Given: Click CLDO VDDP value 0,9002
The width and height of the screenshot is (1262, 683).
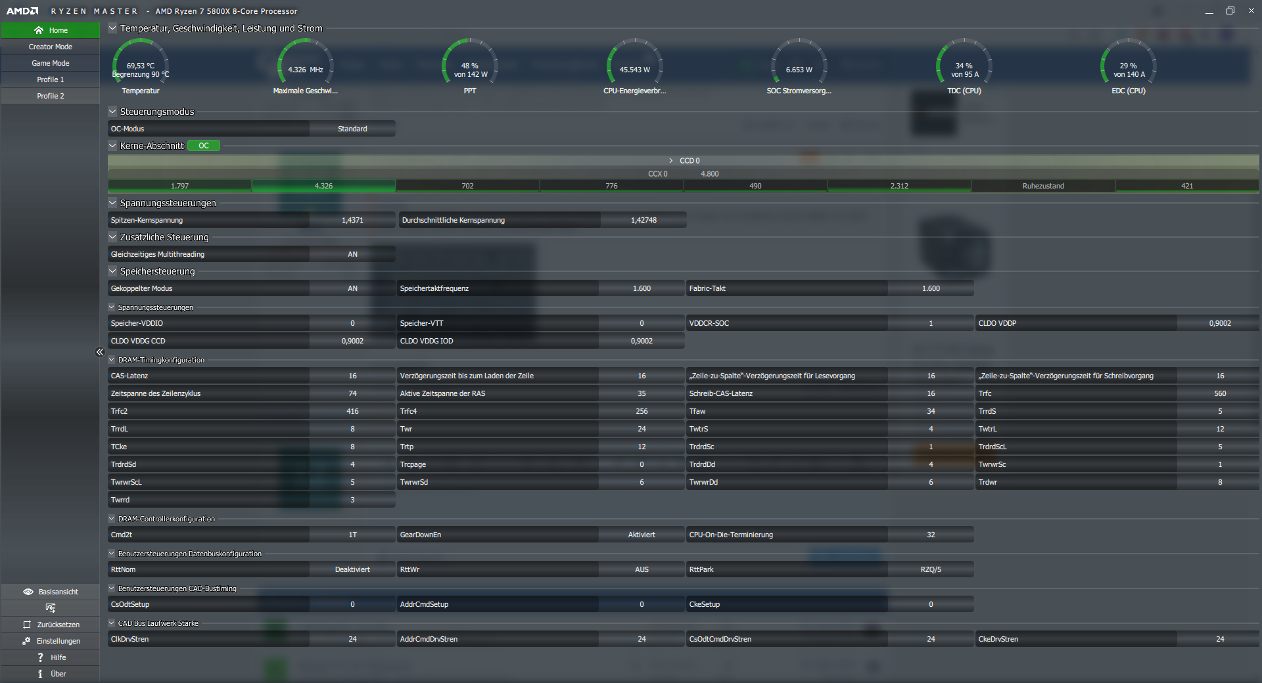Looking at the screenshot, I should pyautogui.click(x=1220, y=323).
